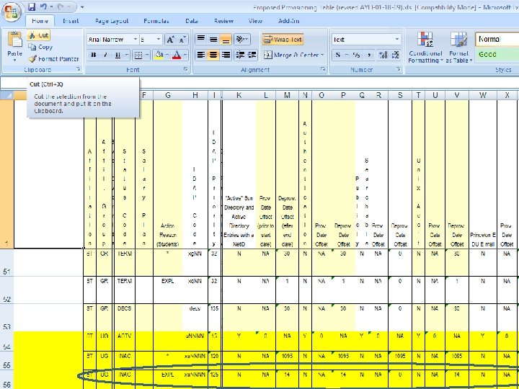Switch to the Insert ribbon tab
The height and width of the screenshot is (389, 519).
point(71,21)
